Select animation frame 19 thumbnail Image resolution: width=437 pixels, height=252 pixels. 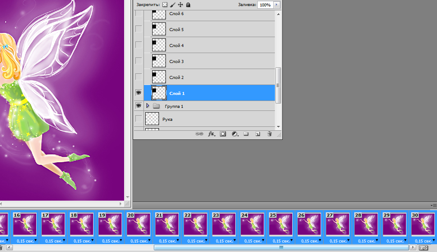[x=110, y=224]
